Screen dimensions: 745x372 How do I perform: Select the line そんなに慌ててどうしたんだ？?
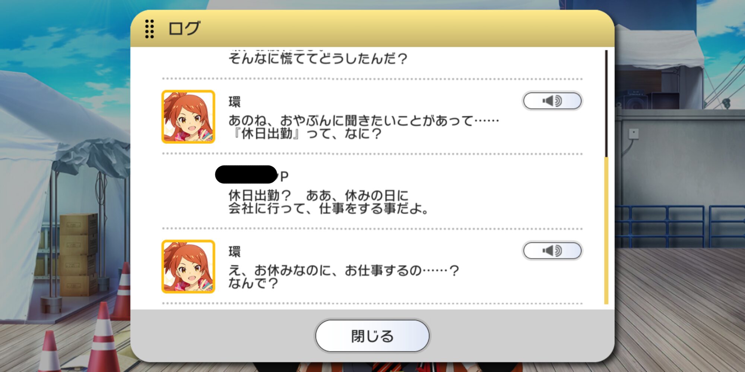pos(318,58)
